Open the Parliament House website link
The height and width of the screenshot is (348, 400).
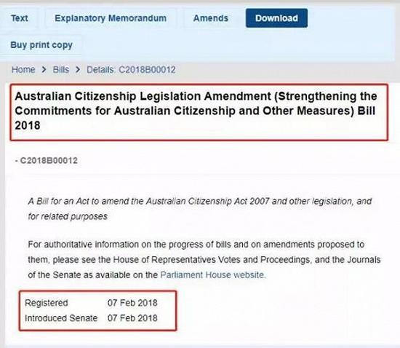click(213, 274)
